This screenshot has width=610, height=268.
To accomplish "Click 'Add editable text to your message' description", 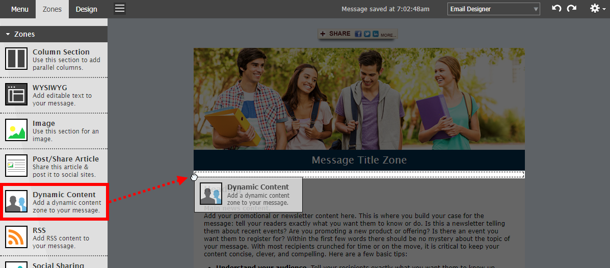I will tap(62, 99).
